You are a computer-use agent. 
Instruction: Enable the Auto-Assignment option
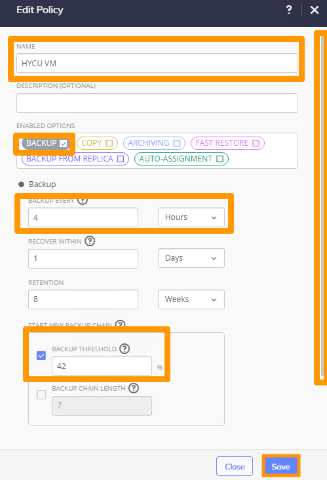pyautogui.click(x=182, y=159)
